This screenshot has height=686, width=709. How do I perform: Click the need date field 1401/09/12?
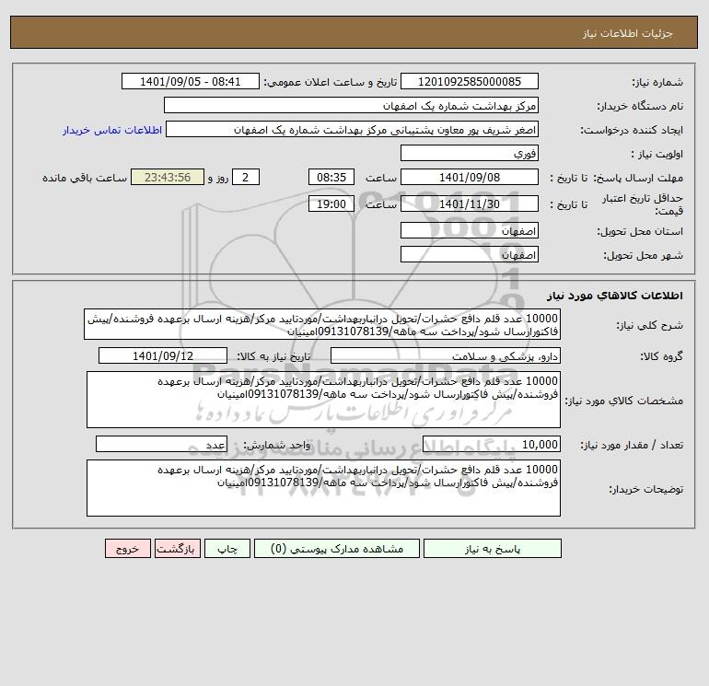click(x=163, y=355)
